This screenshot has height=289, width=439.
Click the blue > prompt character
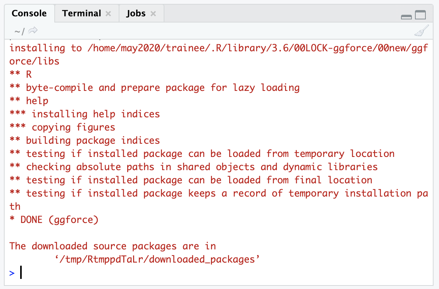tap(12, 272)
